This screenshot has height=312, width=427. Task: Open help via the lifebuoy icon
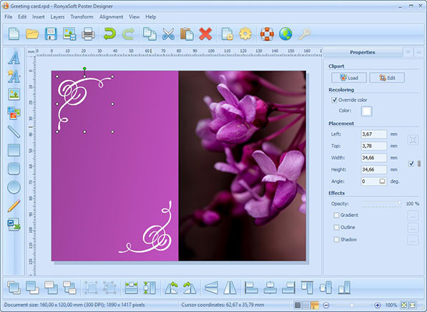(x=267, y=34)
